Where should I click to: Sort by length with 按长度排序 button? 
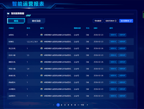(126, 21)
